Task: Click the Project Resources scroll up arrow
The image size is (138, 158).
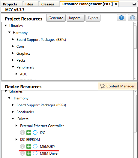Action: click(135, 24)
